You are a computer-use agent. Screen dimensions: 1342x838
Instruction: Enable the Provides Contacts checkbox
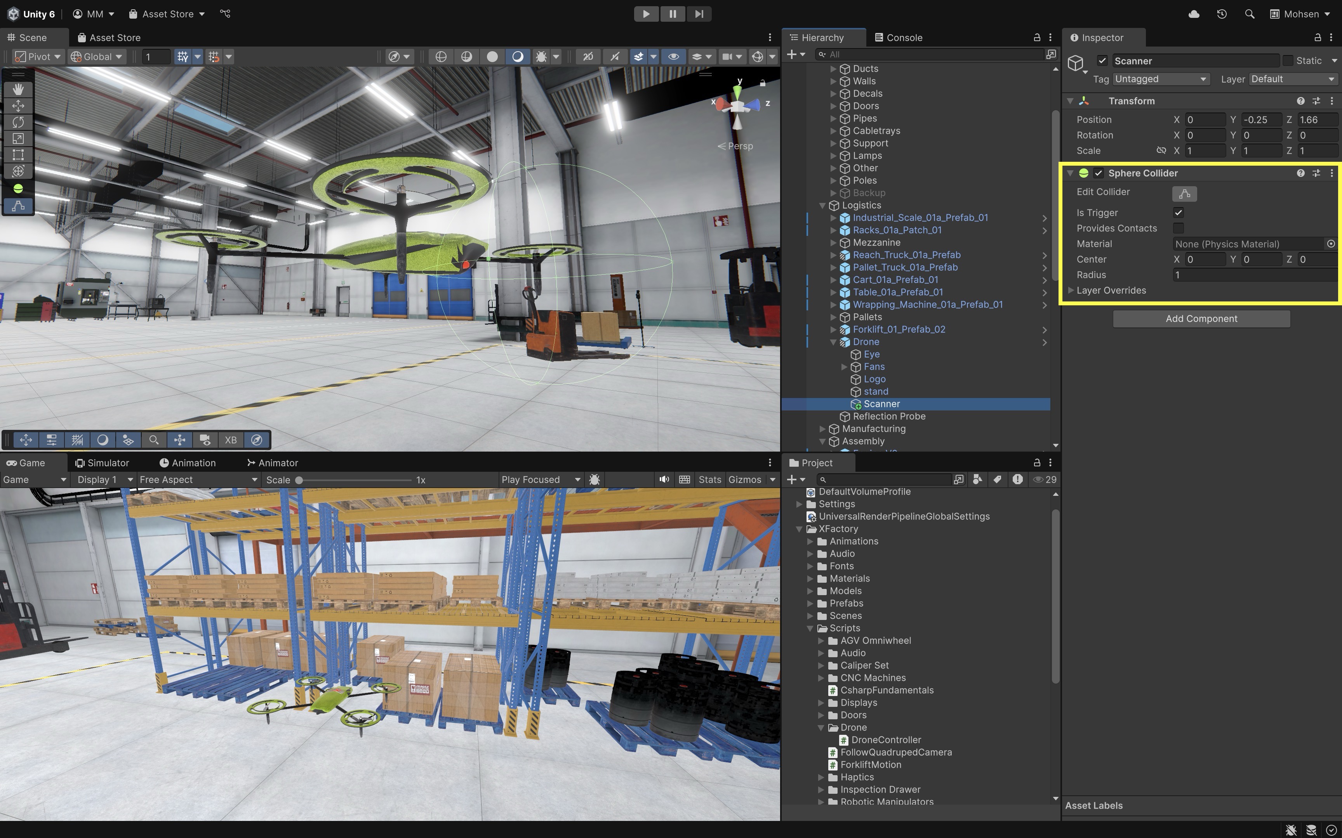coord(1179,229)
